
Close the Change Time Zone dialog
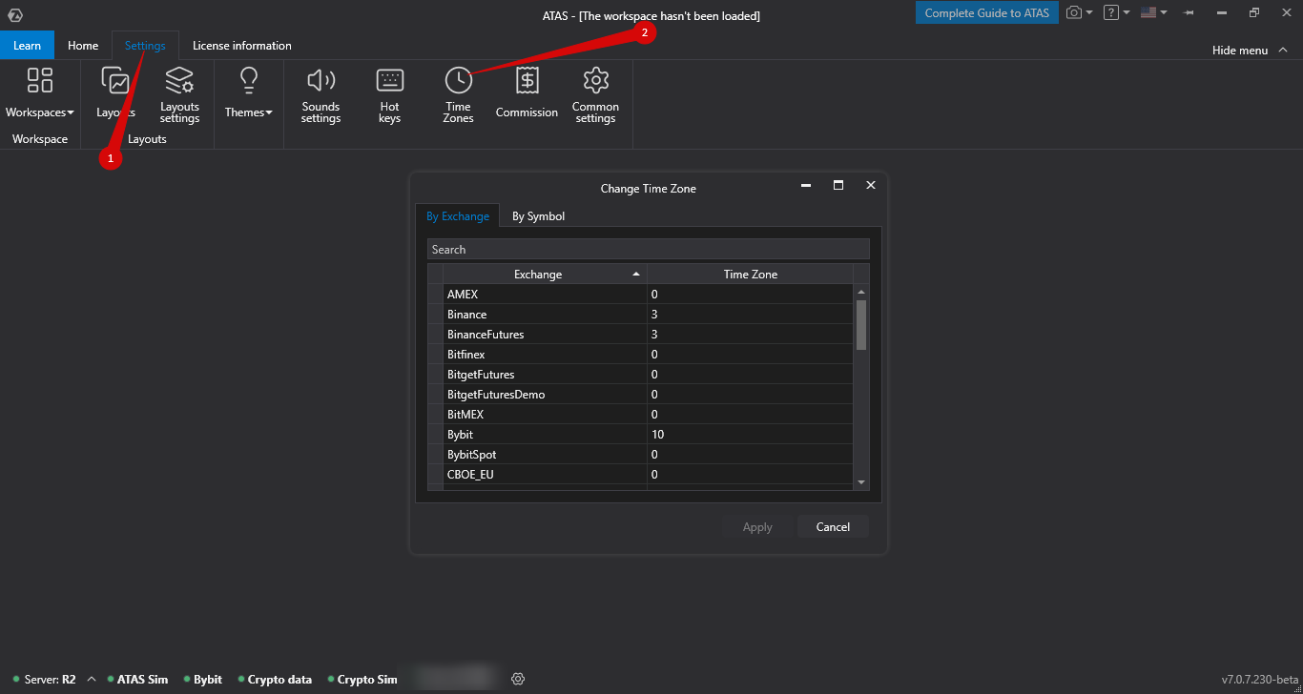tap(870, 186)
